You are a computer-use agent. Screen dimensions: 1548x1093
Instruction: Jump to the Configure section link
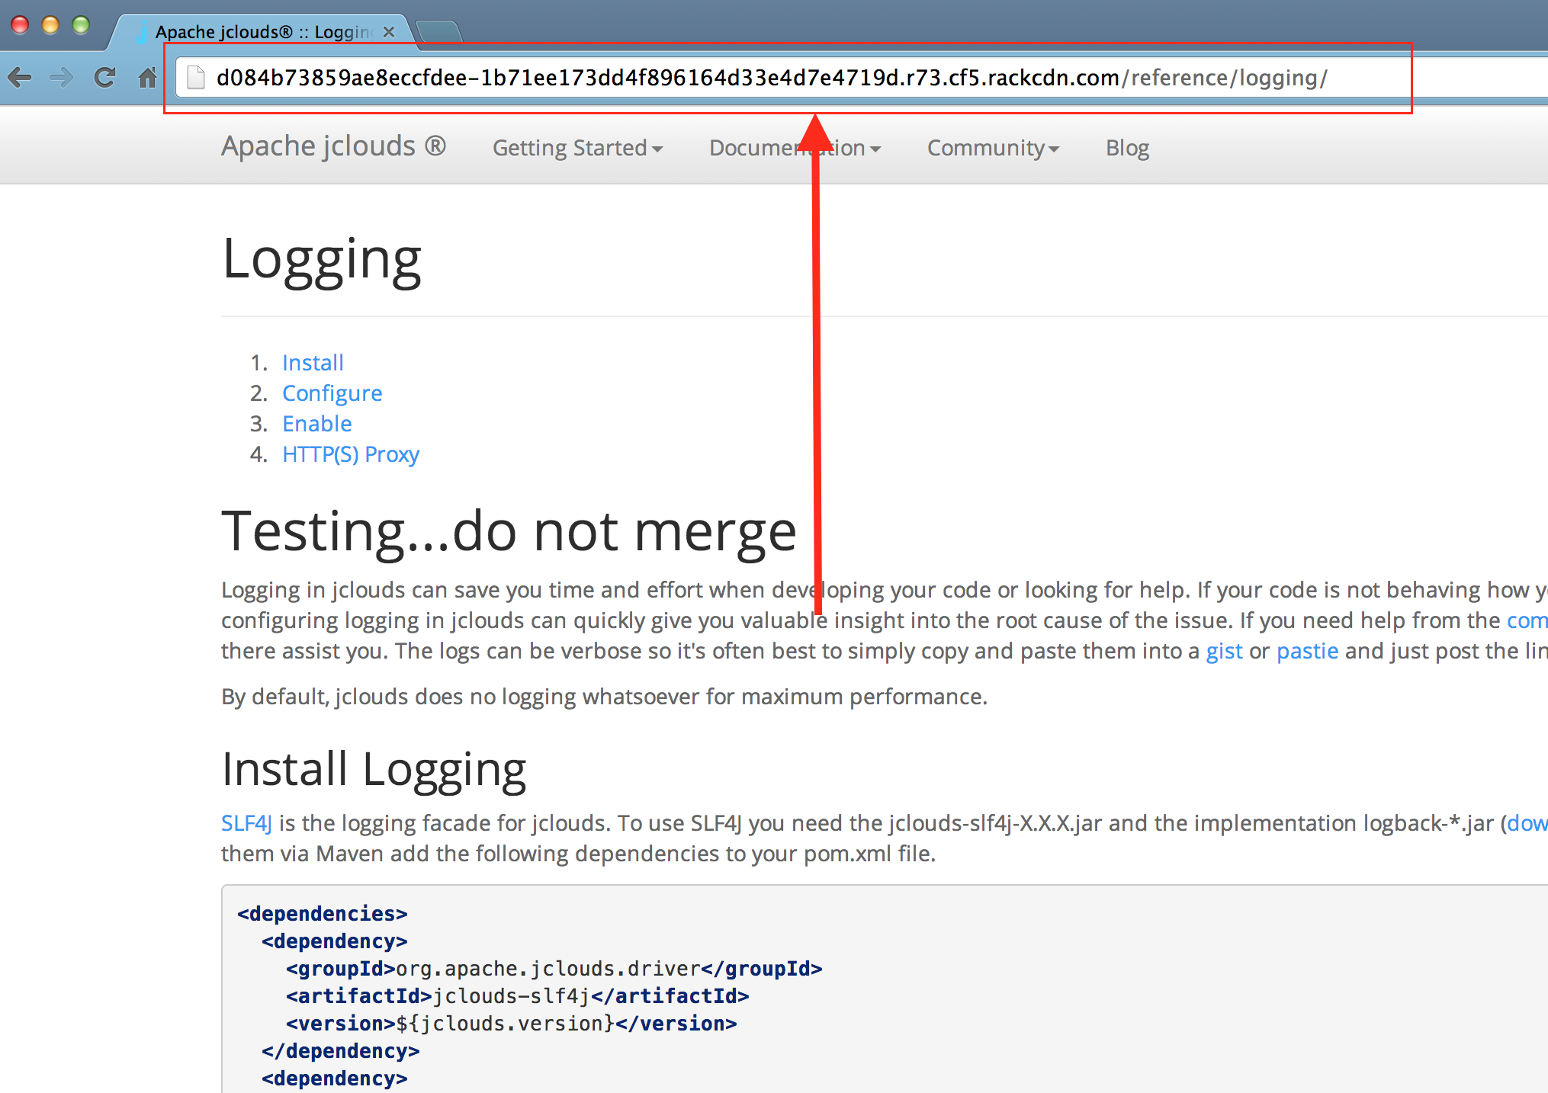coord(332,393)
